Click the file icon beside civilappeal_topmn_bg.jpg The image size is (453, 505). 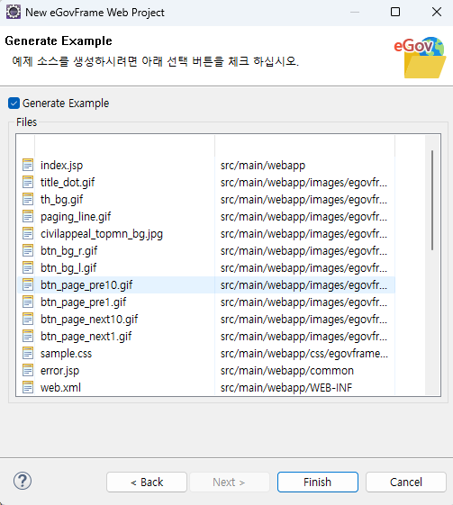[x=28, y=233]
